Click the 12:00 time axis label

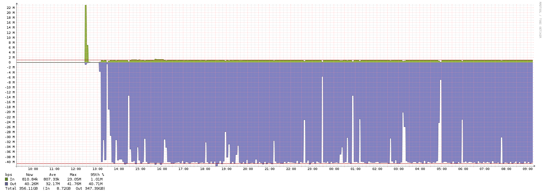pos(76,169)
